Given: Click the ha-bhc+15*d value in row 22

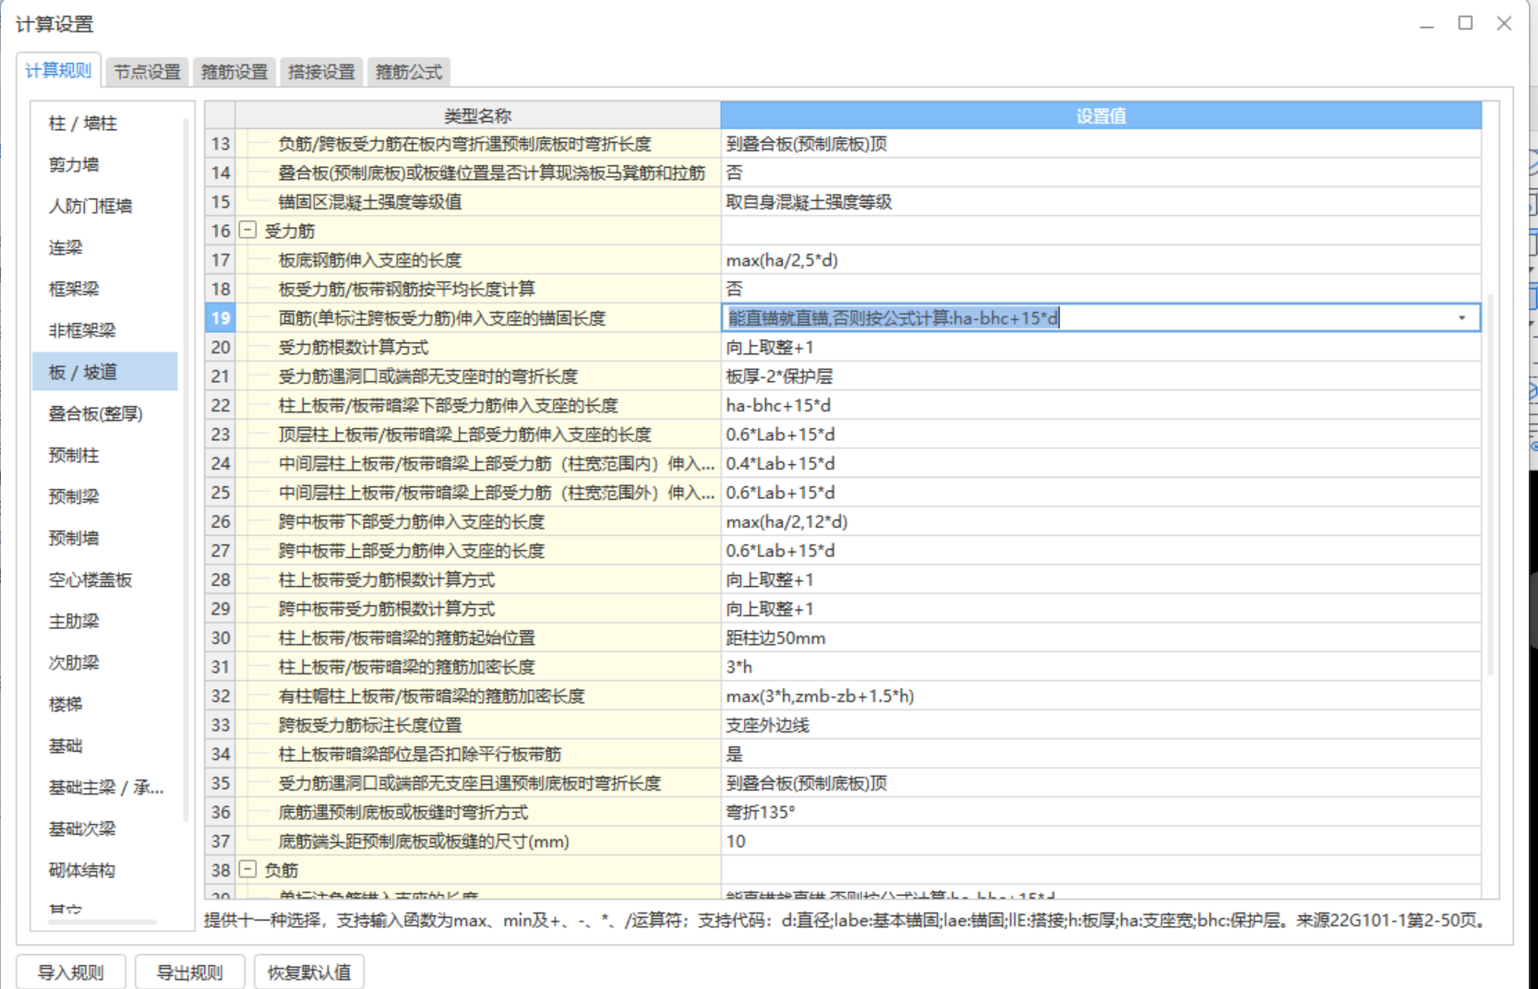Looking at the screenshot, I should [1100, 405].
